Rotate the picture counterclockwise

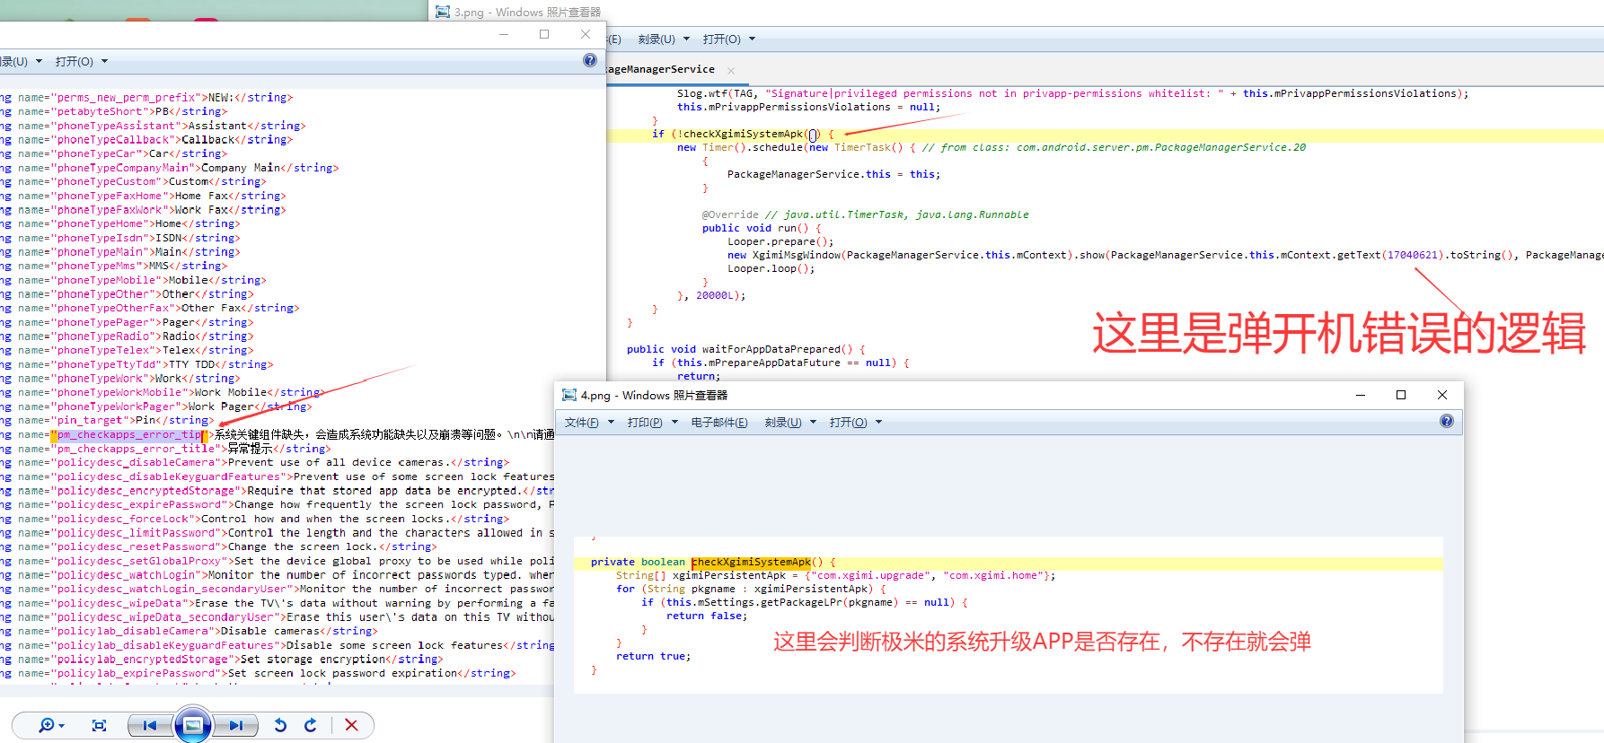(280, 725)
